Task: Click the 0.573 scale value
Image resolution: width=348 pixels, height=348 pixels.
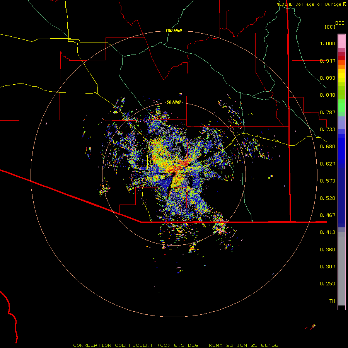Action: point(328,181)
